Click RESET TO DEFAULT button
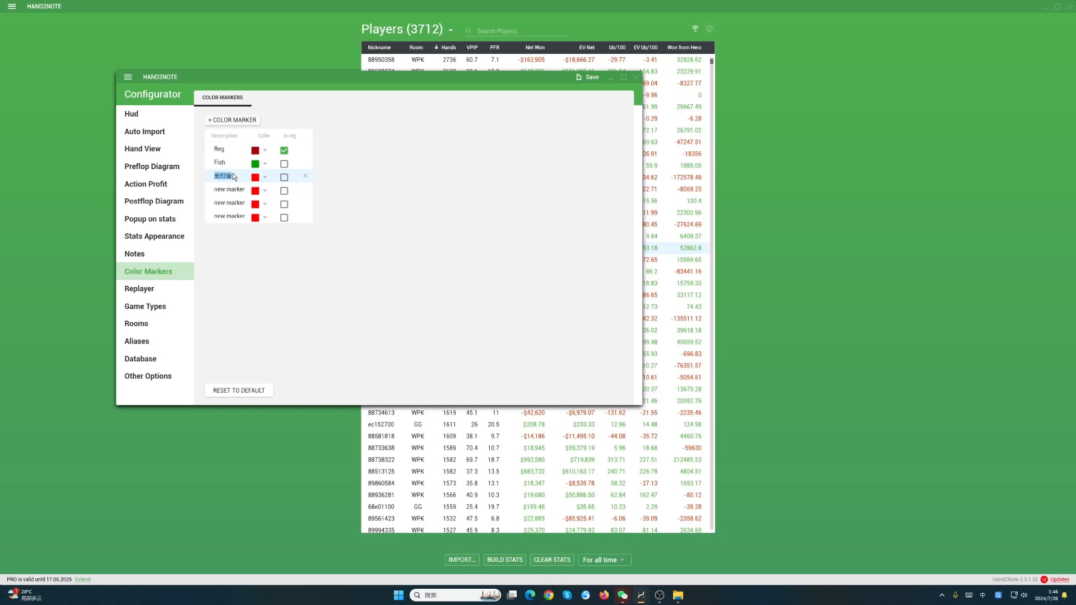The width and height of the screenshot is (1076, 605). [x=239, y=390]
